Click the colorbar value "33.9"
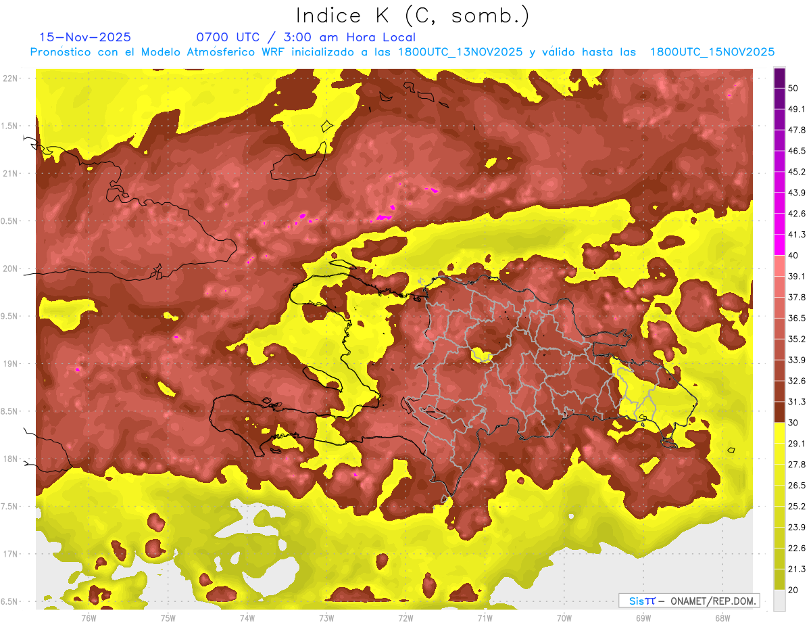This screenshot has height=627, width=811. (797, 360)
